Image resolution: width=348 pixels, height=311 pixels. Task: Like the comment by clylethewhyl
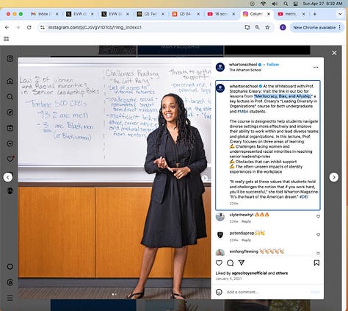pyautogui.click(x=318, y=216)
